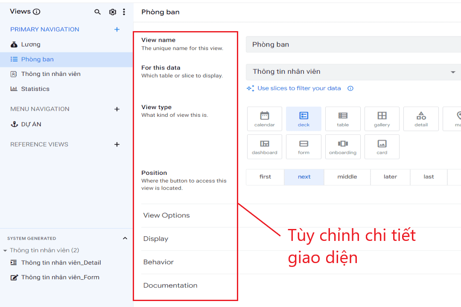Set view position to last
The height and width of the screenshot is (307, 461).
pyautogui.click(x=429, y=177)
